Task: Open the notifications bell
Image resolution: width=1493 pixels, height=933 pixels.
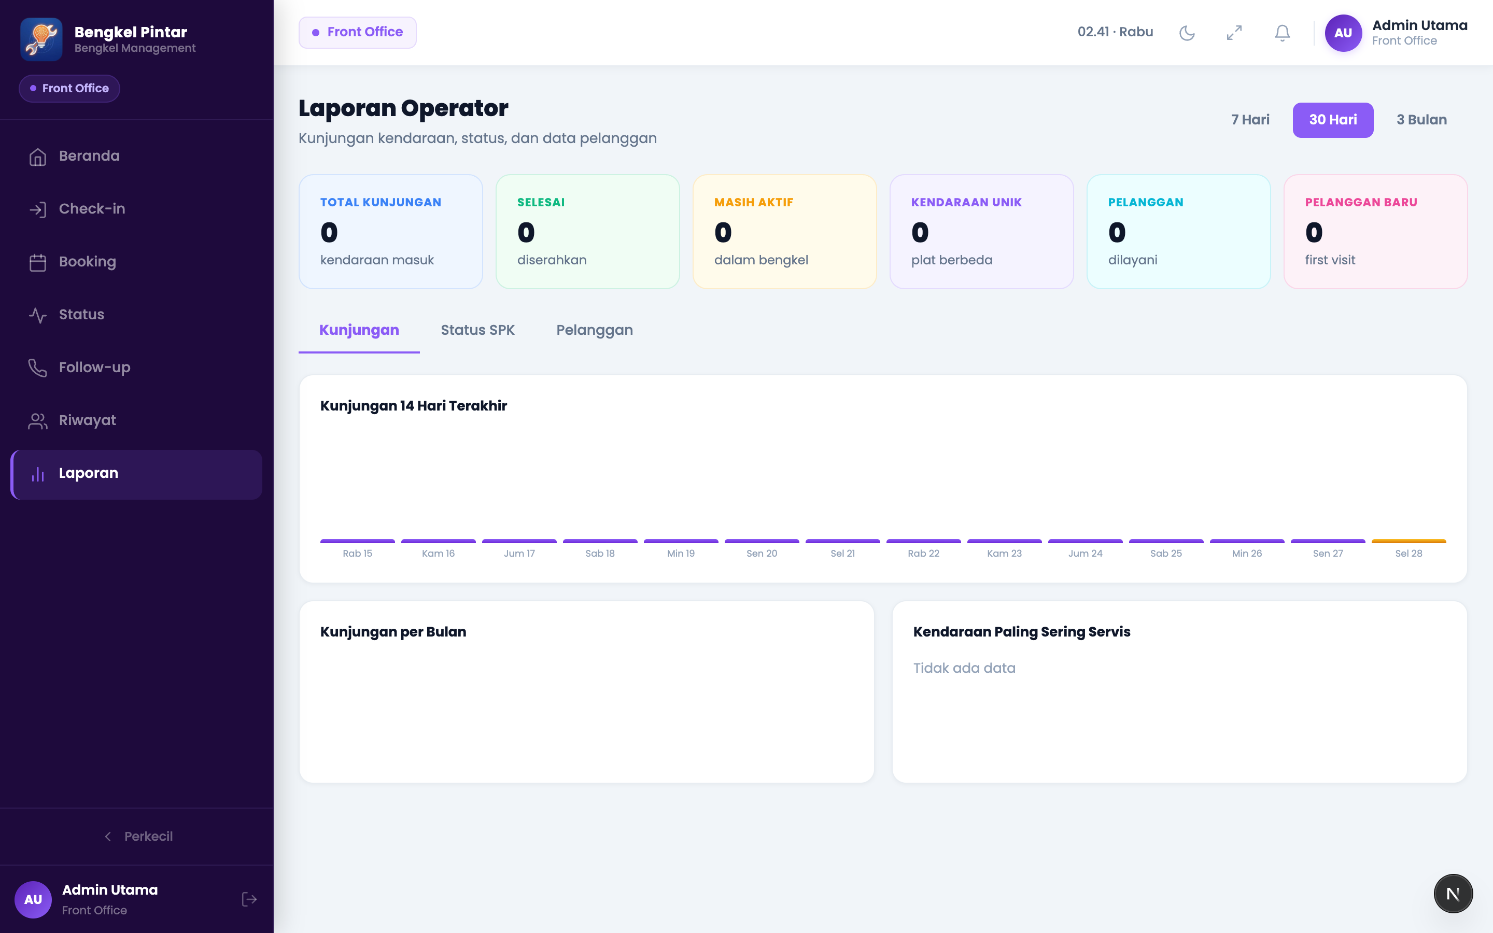Action: pyautogui.click(x=1282, y=33)
